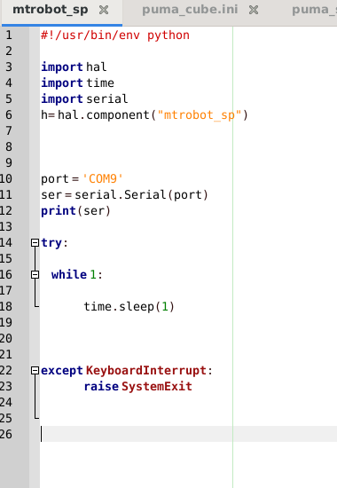Viewport: 337px width, 488px height.
Task: Close the puma_cube.ini tab
Action: [x=254, y=10]
